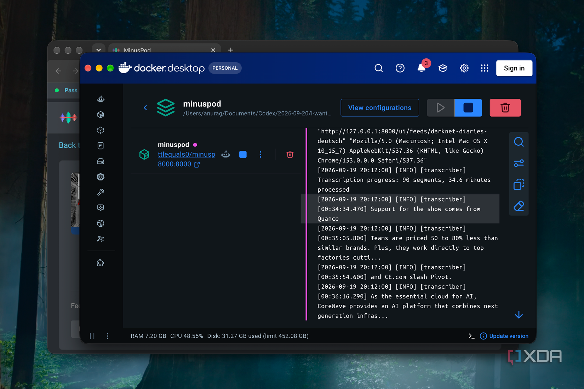Open Containers cube icon in the sidebar

(101, 115)
